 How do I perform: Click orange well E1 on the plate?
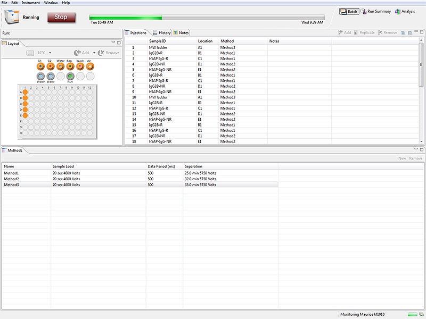point(25,115)
